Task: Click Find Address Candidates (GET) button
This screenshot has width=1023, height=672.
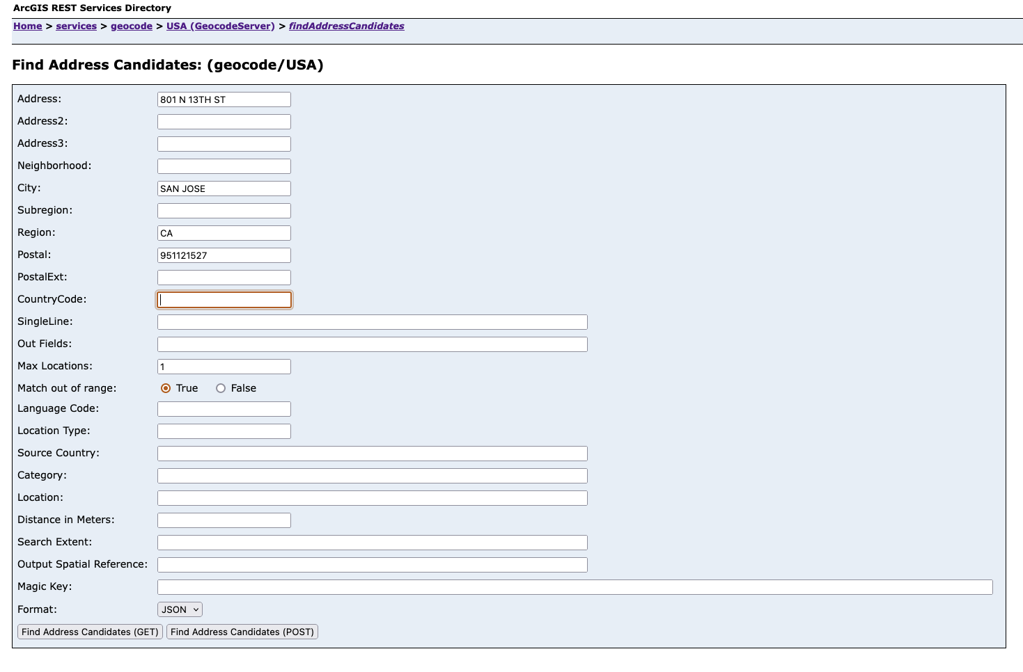Action: 90,632
